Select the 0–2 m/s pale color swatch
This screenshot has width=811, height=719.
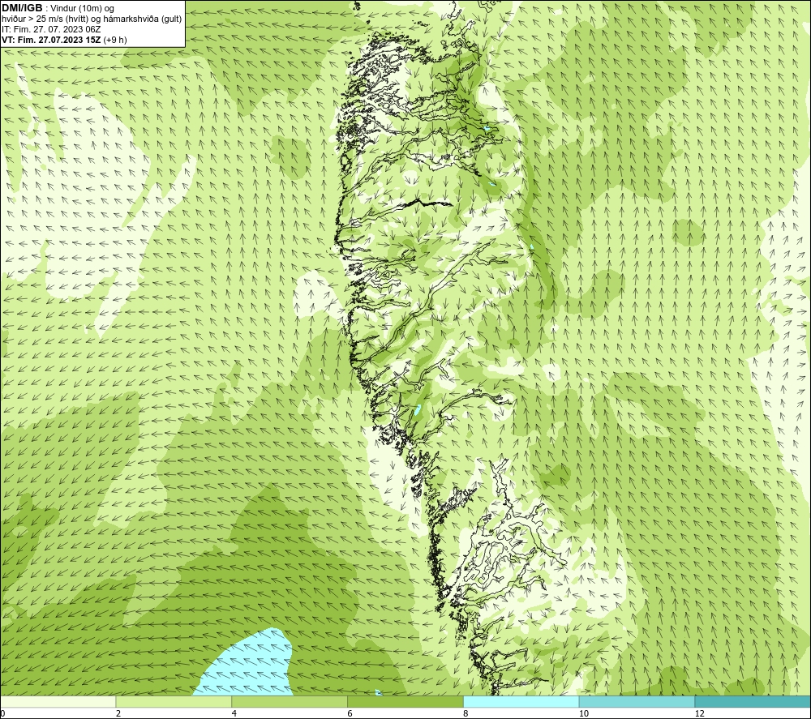(58, 701)
